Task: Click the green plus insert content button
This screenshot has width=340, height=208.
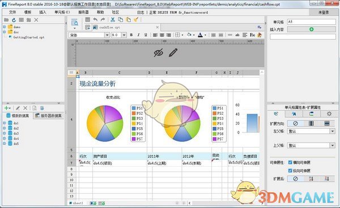Action: click(x=312, y=29)
